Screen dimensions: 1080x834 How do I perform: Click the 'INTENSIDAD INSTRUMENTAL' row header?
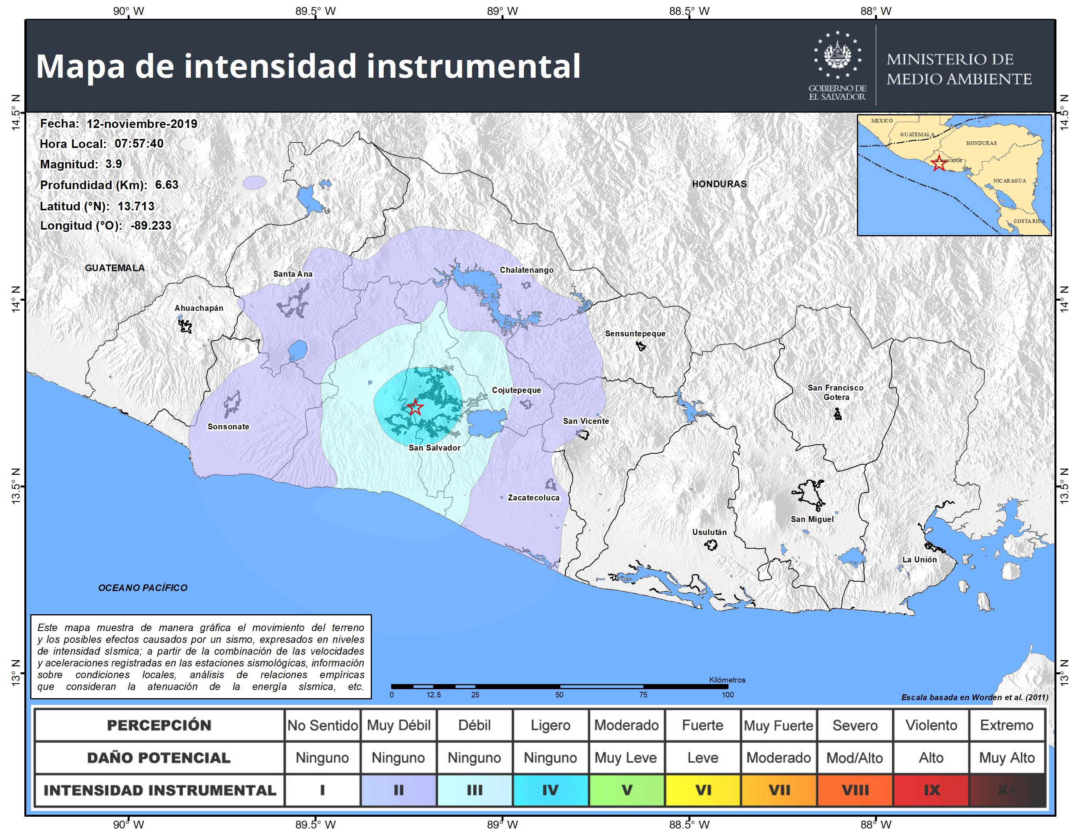[159, 790]
